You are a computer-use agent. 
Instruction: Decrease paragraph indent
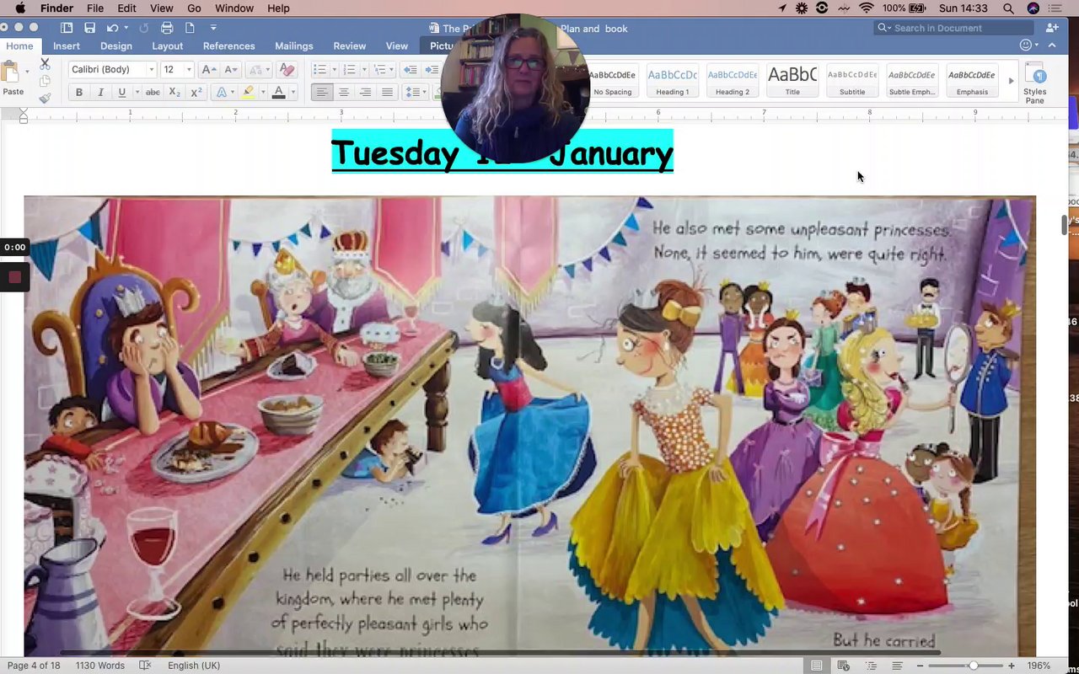click(x=411, y=70)
